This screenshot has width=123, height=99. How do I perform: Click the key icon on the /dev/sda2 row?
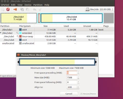coord(17,33)
